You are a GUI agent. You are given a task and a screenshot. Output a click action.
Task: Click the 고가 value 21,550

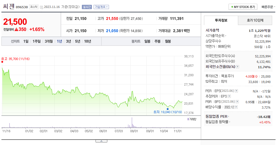pos(112,18)
